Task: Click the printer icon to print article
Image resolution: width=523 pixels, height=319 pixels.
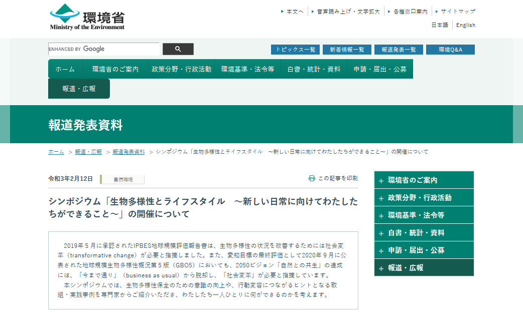Action: click(312, 178)
